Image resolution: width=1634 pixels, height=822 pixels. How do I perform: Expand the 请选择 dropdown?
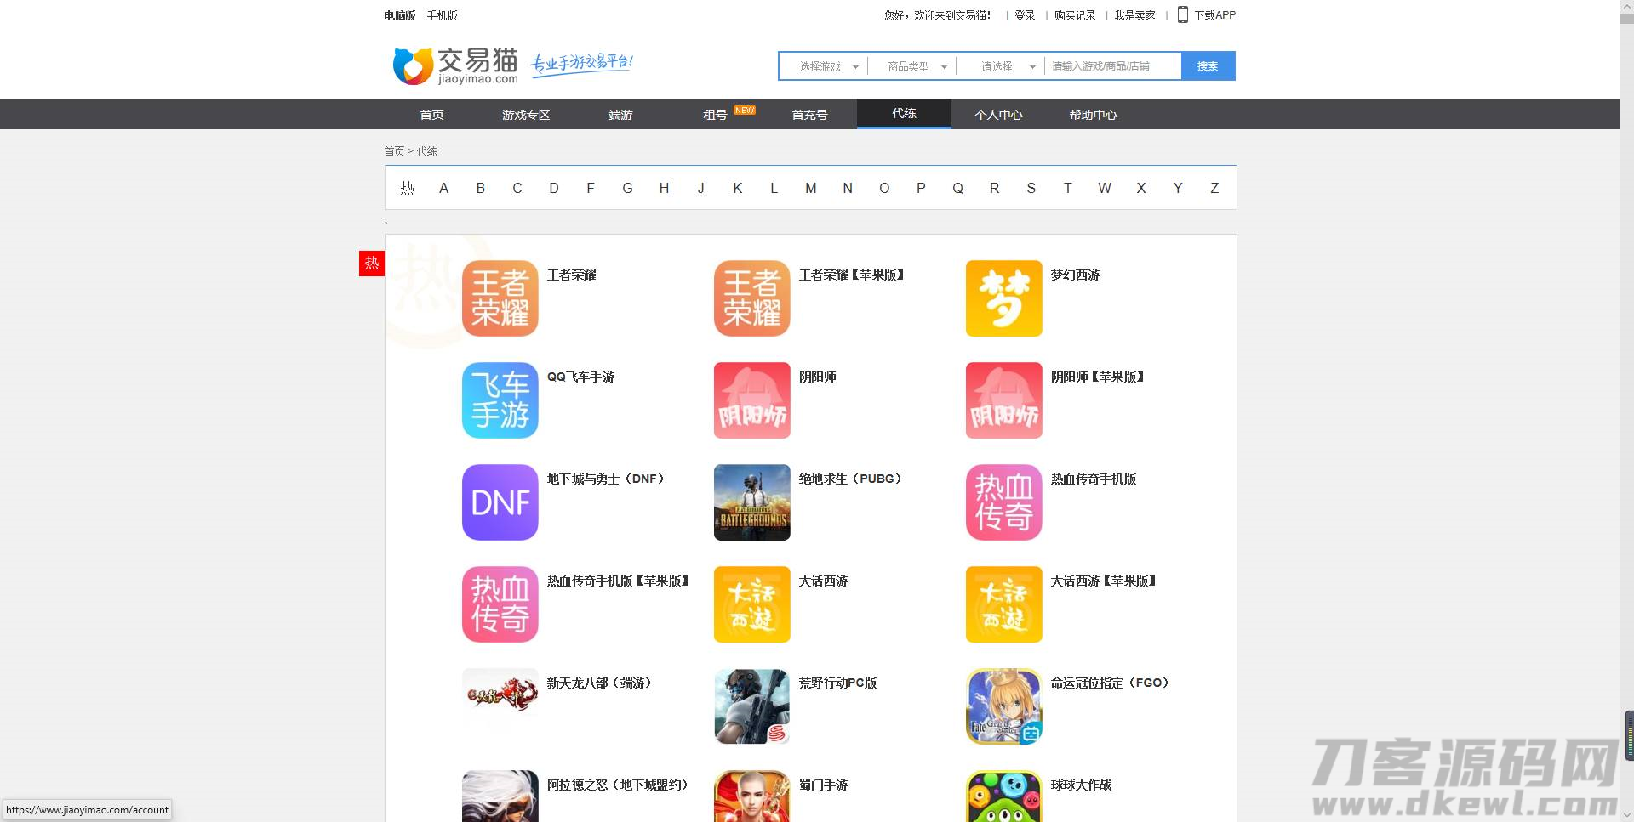1001,66
